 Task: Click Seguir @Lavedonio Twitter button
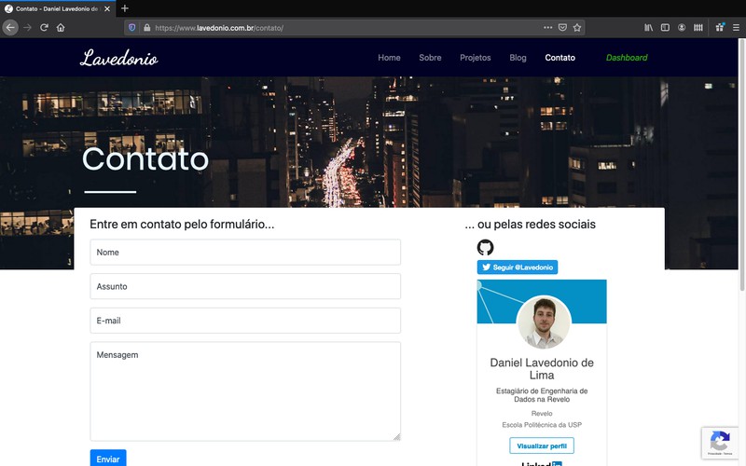[x=518, y=267]
